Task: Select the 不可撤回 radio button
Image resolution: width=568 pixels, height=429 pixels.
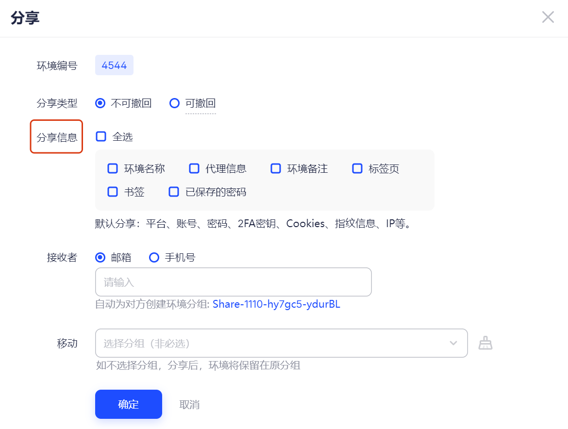Action: coord(100,103)
